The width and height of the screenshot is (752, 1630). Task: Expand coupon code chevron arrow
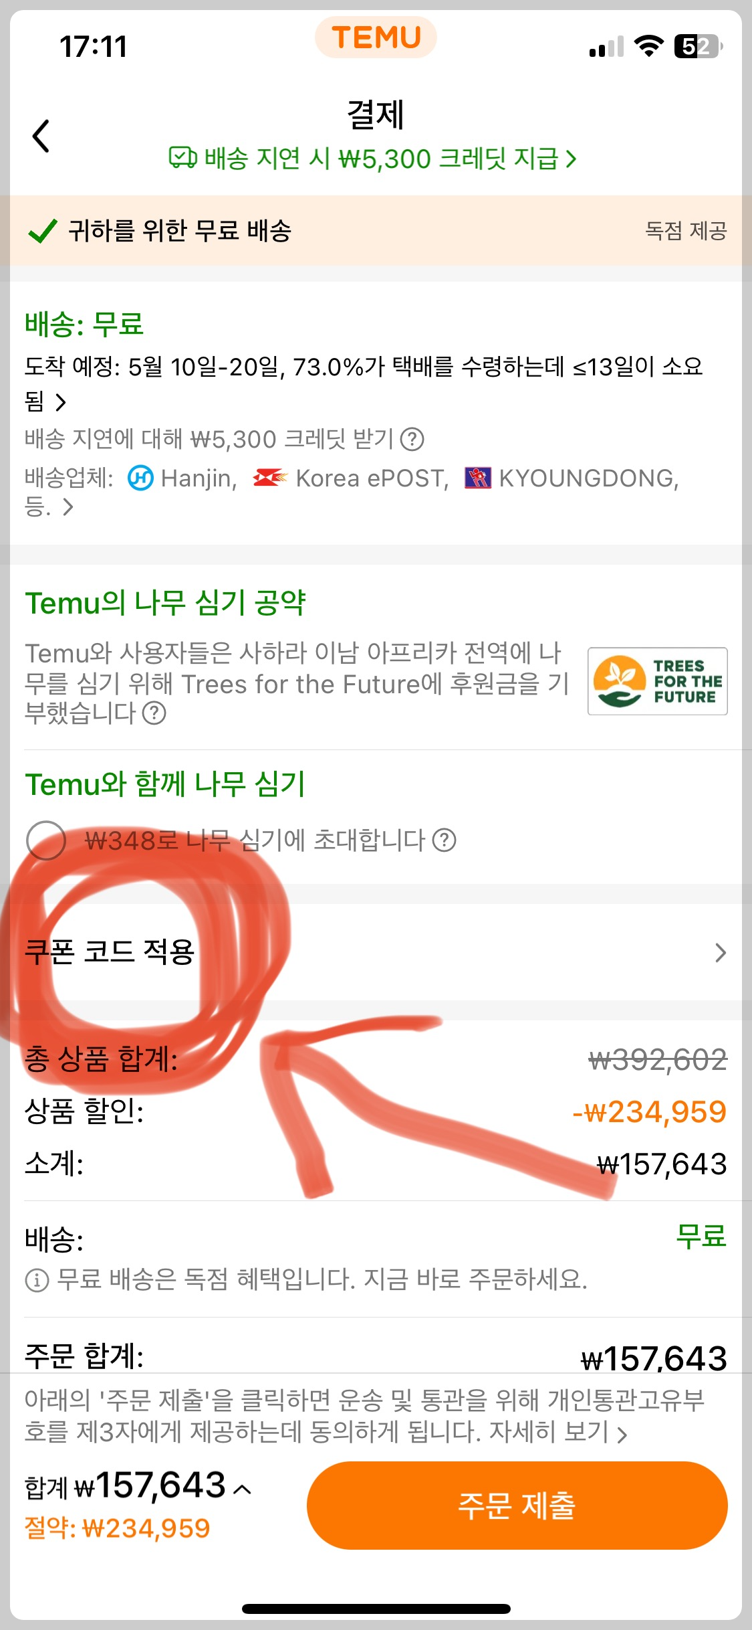click(x=720, y=953)
